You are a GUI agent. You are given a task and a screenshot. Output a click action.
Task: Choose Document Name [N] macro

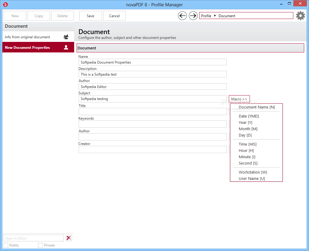pos(256,107)
